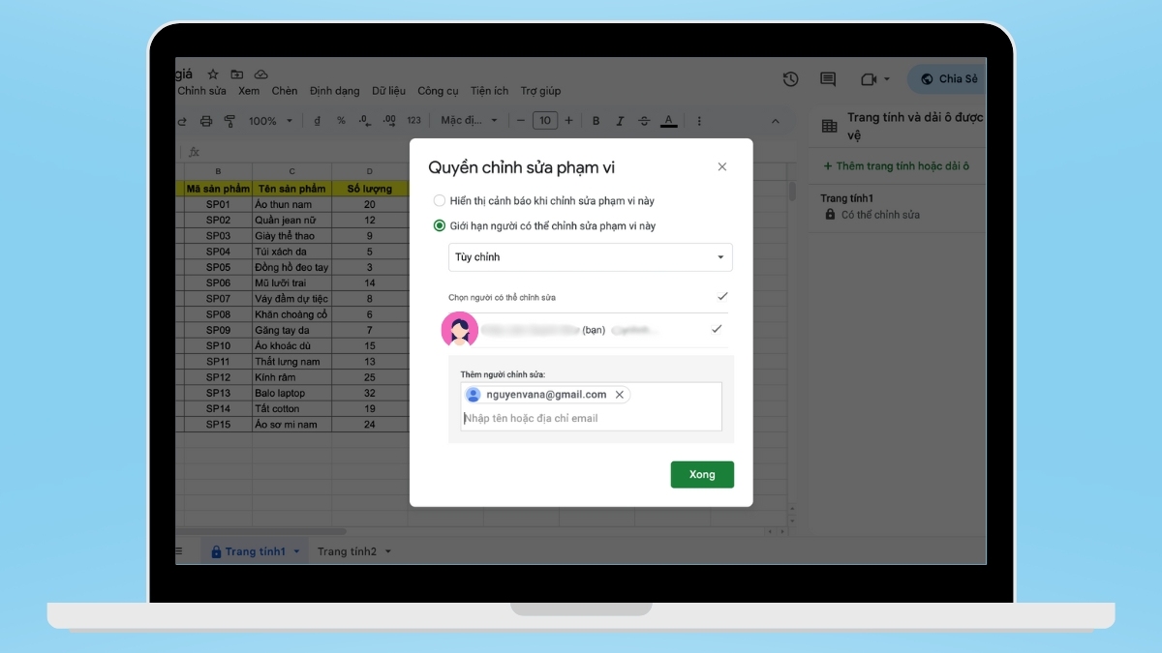Click header cell Số lượng
This screenshot has height=653, width=1162.
(369, 189)
